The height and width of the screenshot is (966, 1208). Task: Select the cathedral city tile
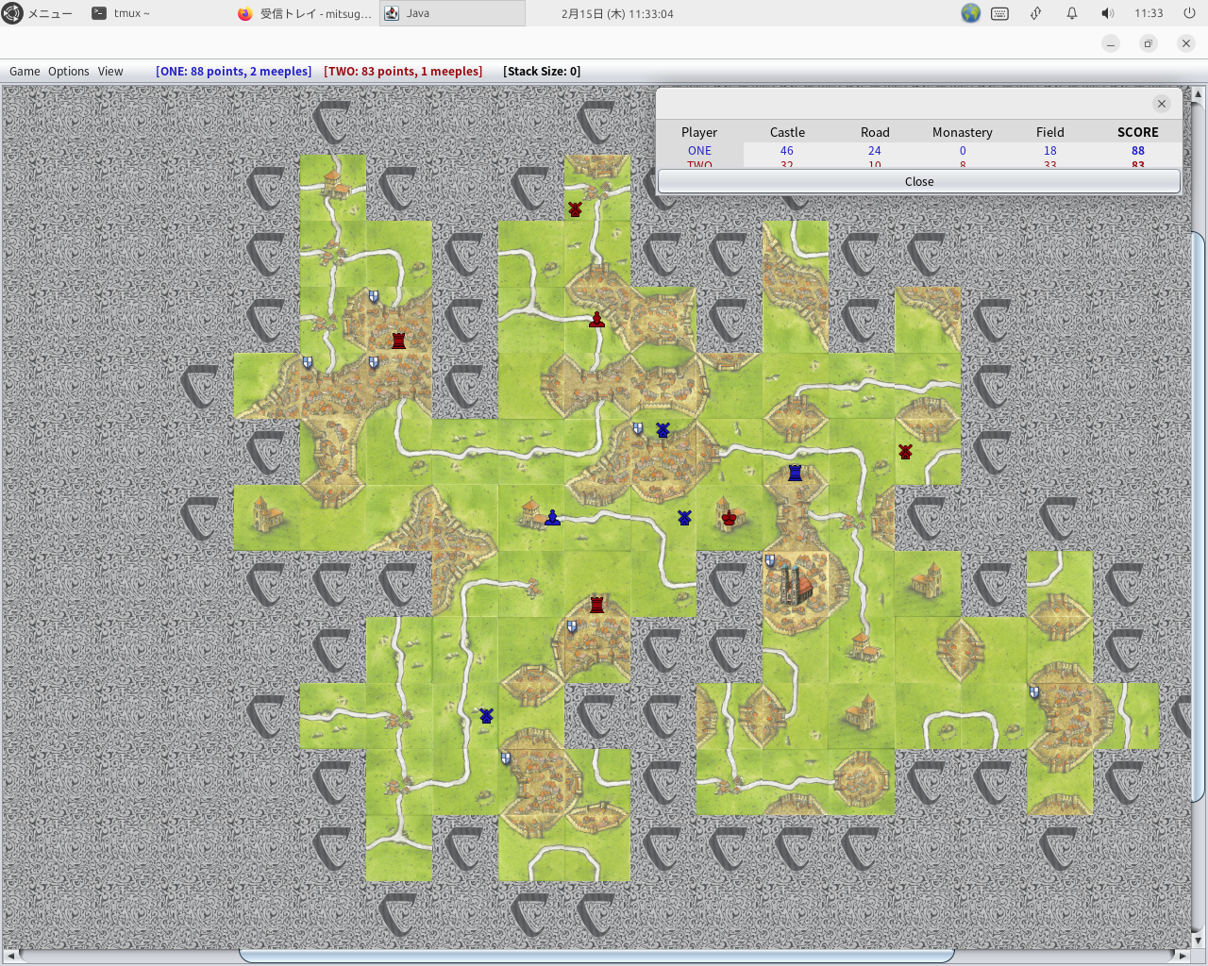[x=795, y=584]
